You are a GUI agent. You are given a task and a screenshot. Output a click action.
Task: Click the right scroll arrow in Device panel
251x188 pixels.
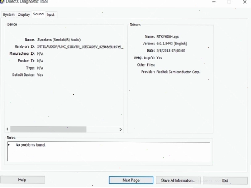[x=121, y=129]
